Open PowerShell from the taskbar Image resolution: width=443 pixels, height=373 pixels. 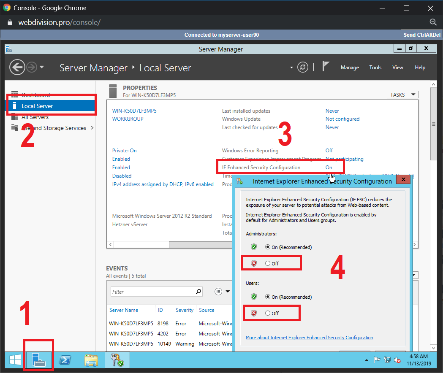65,359
